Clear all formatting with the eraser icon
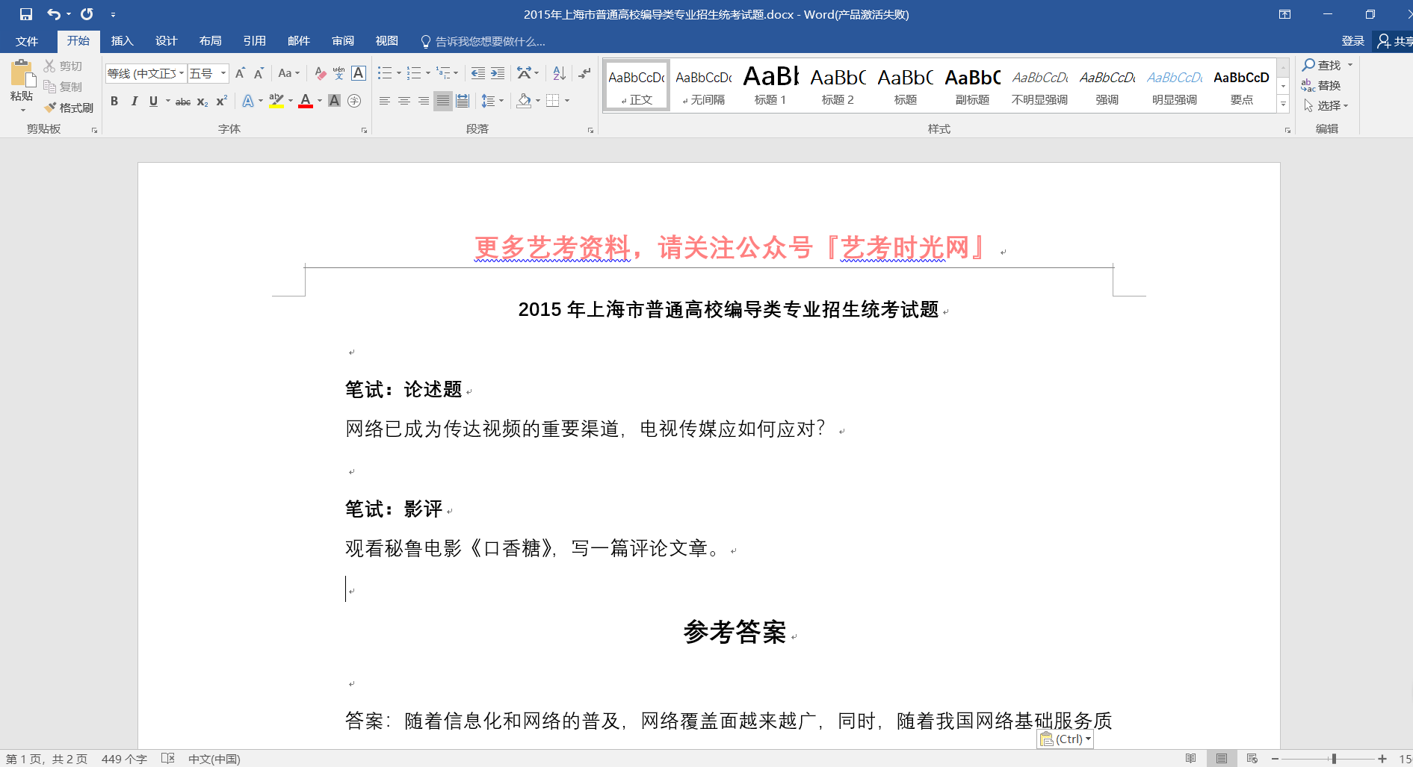The height and width of the screenshot is (767, 1413). [x=320, y=73]
